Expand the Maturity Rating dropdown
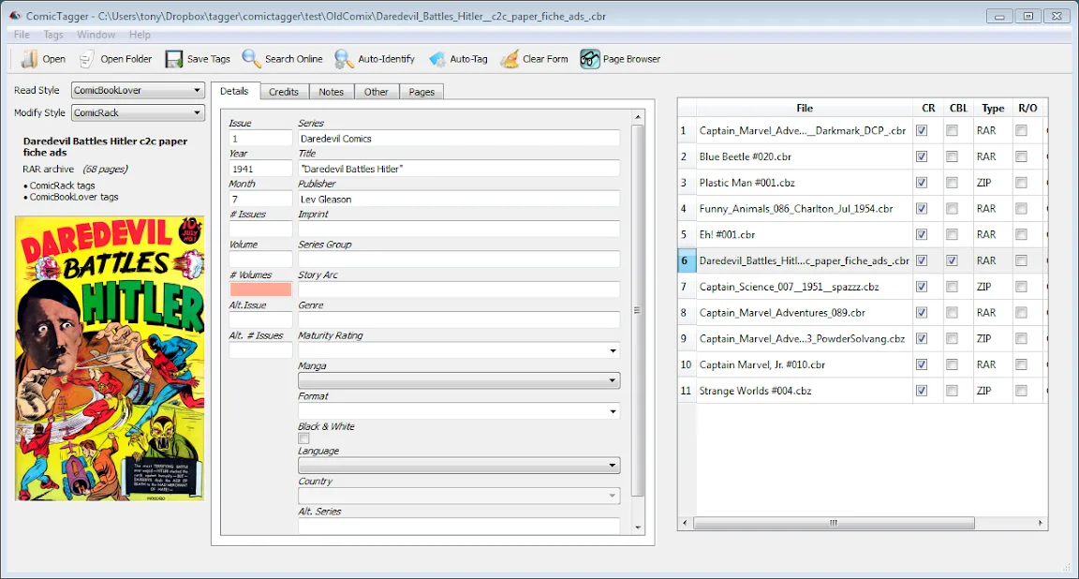Image resolution: width=1079 pixels, height=579 pixels. [x=459, y=350]
